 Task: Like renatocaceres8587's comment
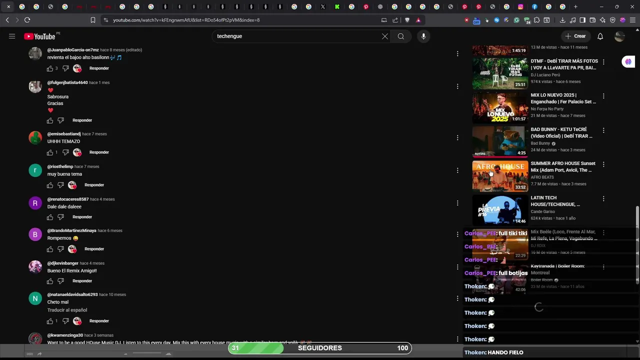pos(50,217)
